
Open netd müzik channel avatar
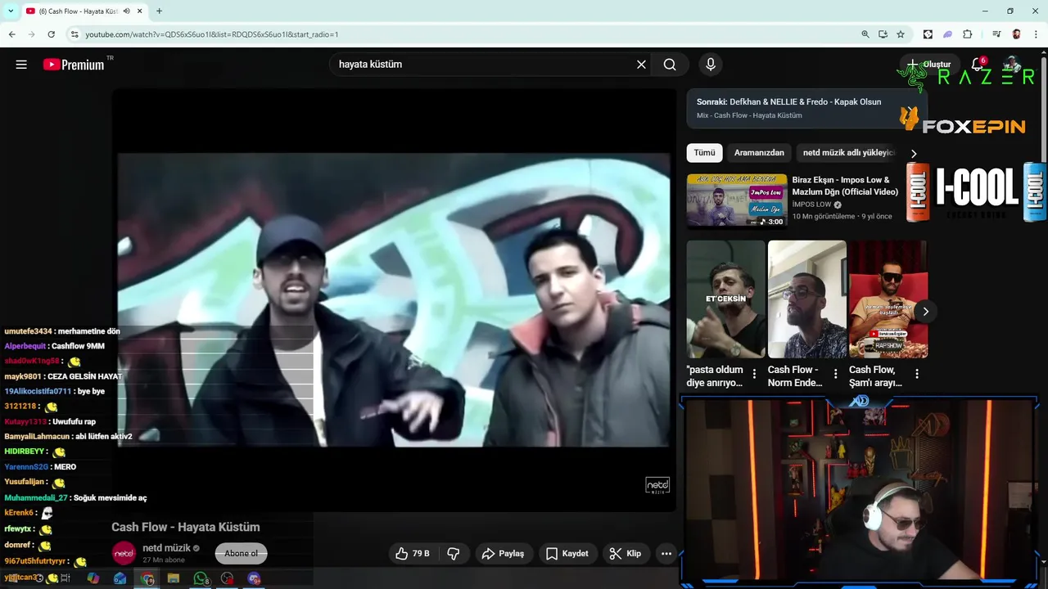(x=124, y=554)
